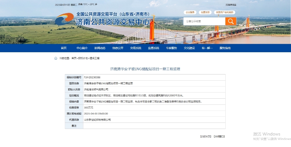Open the 交易系统 menu item
Viewport: 291px width, 147px height.
point(136,48)
